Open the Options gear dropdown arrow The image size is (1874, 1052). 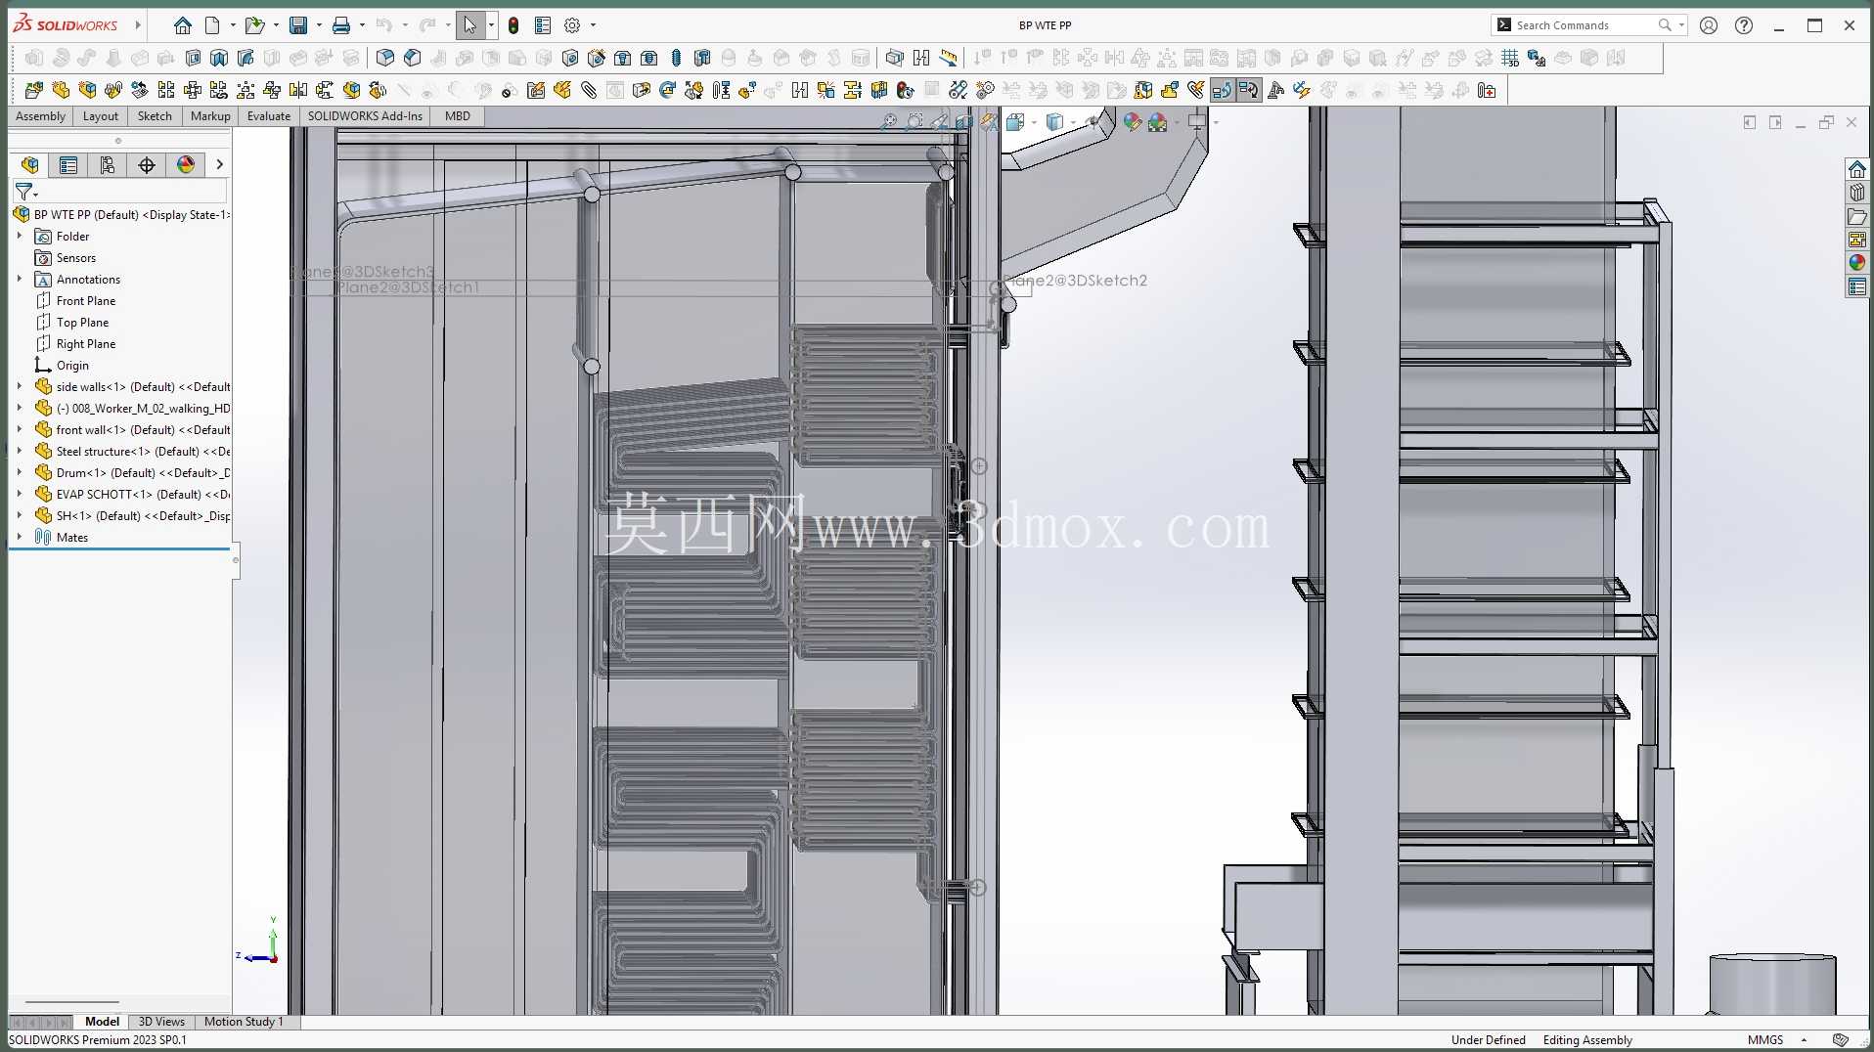click(593, 25)
